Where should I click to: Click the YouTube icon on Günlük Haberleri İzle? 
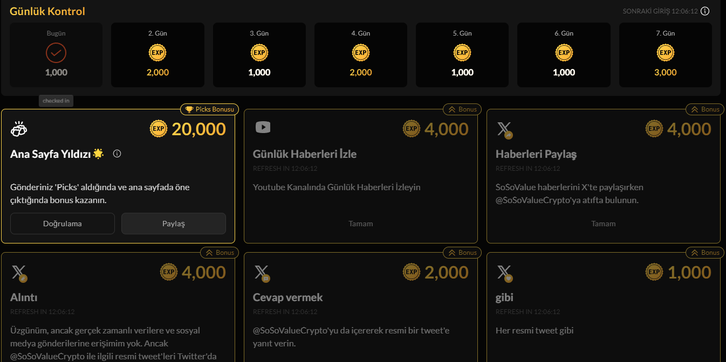tap(263, 127)
